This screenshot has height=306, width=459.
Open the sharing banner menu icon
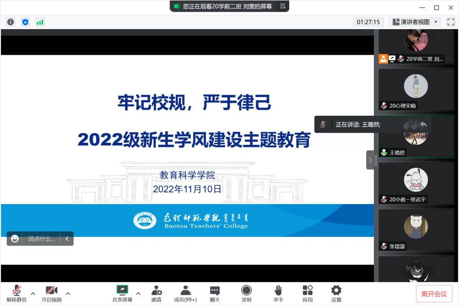coord(283,6)
